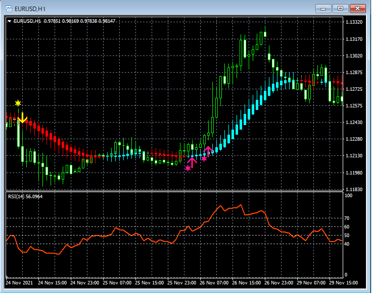372x293 pixels.
Task: Click the 25 Nov 07:00 time label
Action: 117,282
